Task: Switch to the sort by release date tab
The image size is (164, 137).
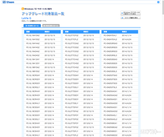Action: [x=51, y=26]
